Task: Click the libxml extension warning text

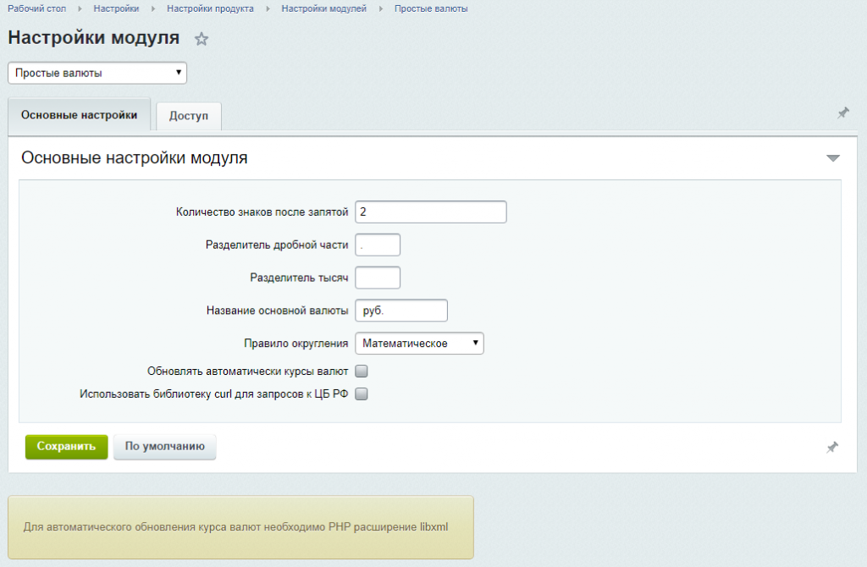Action: pos(235,527)
